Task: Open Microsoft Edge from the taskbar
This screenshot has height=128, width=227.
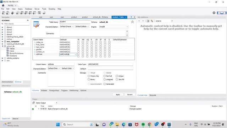Action: [x=124, y=124]
